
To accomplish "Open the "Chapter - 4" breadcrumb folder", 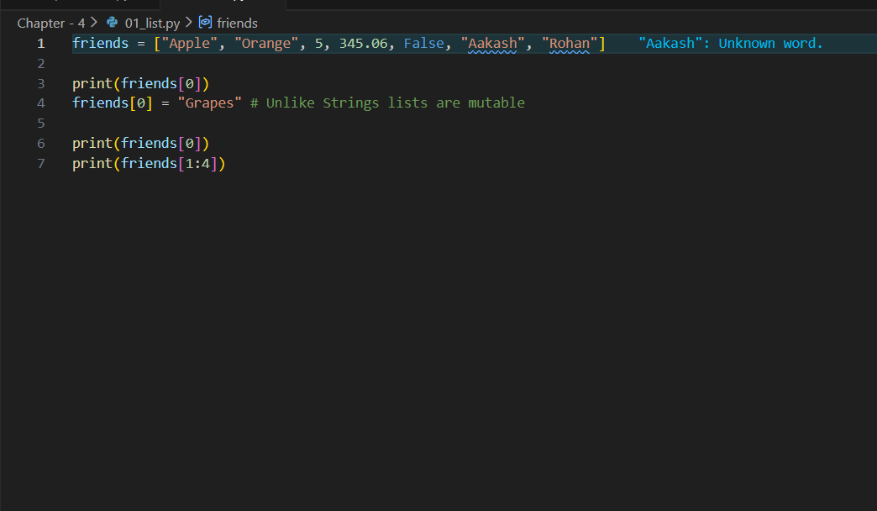I will pyautogui.click(x=50, y=23).
